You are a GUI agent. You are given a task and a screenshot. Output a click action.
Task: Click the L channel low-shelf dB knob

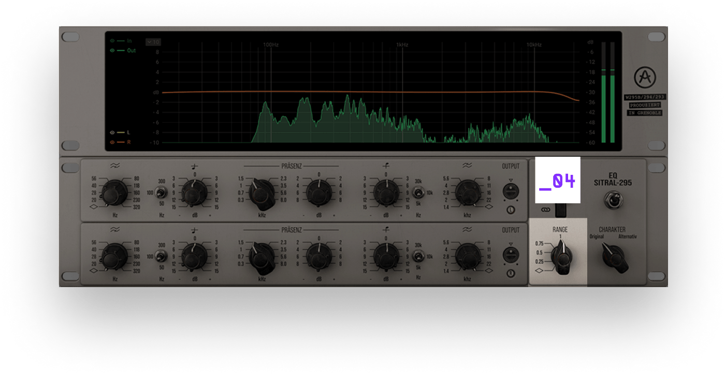[x=195, y=193]
